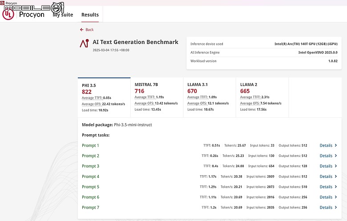The height and width of the screenshot is (221, 347).
Task: Click the AI Text Generation Benchmark heading
Action: (135, 42)
